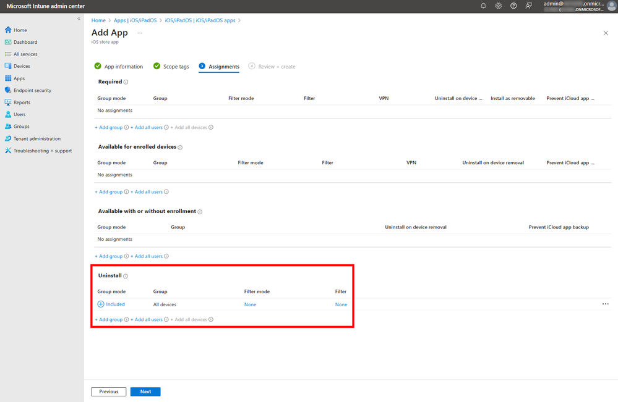The width and height of the screenshot is (618, 402).
Task: Toggle Included group mode for All devices
Action: (x=111, y=304)
